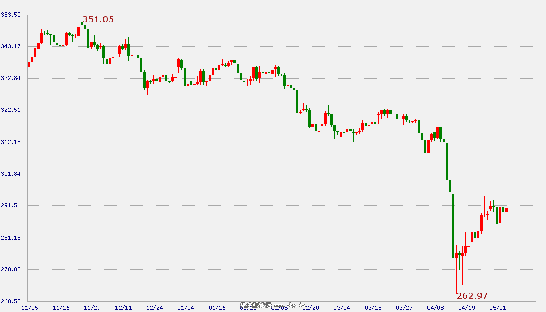Click the 260.52 bottom axis label
This screenshot has height=312, width=546.
pos(10,302)
